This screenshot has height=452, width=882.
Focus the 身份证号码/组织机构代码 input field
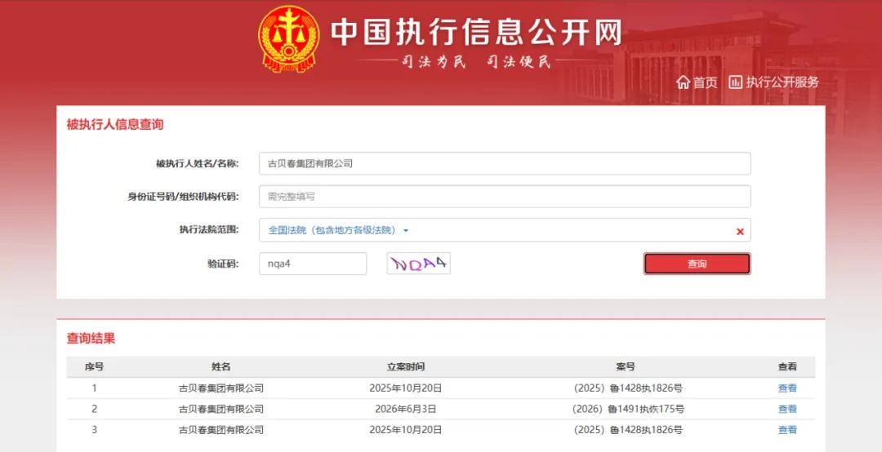point(505,197)
